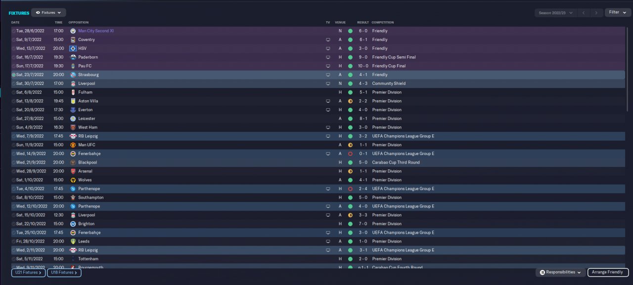Click the Wolves club badge

[73, 180]
